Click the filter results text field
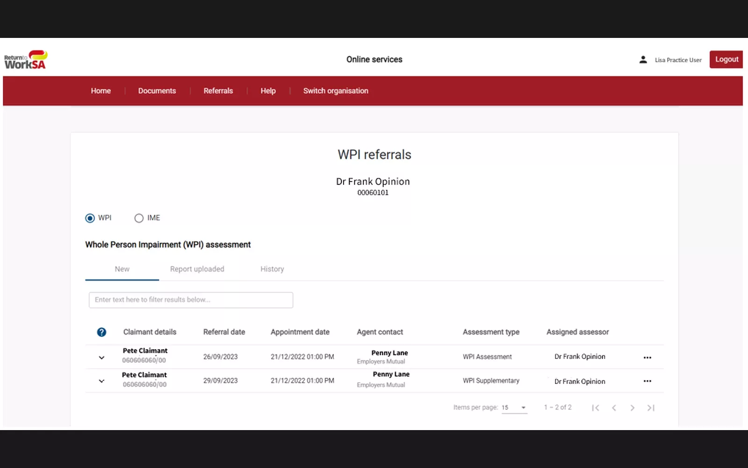 (191, 300)
